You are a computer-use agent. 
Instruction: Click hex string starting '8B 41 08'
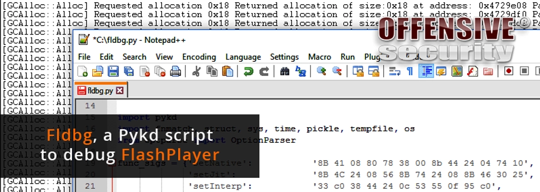point(423,163)
